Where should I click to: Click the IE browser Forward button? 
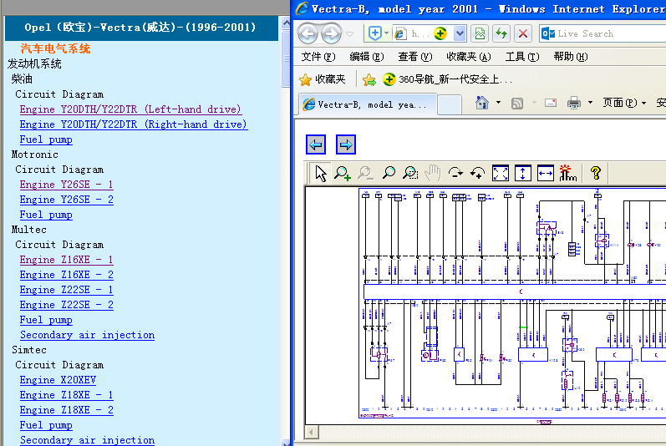coord(331,33)
